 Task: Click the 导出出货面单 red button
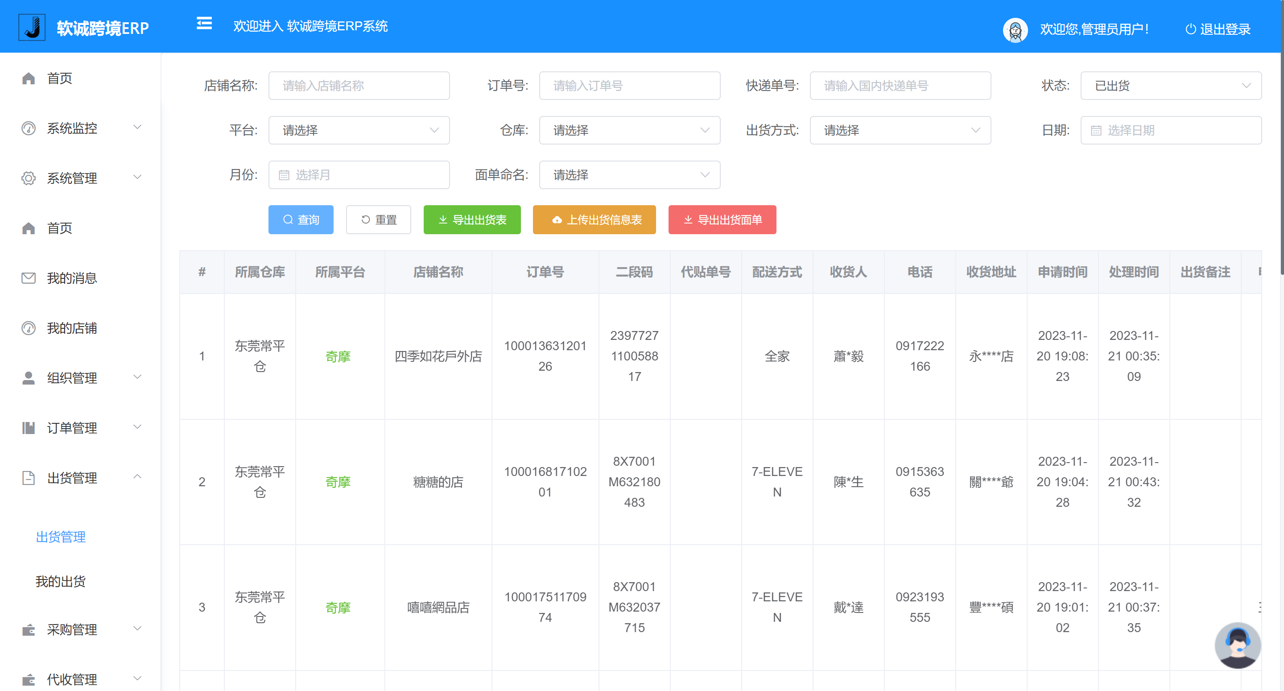(x=722, y=219)
